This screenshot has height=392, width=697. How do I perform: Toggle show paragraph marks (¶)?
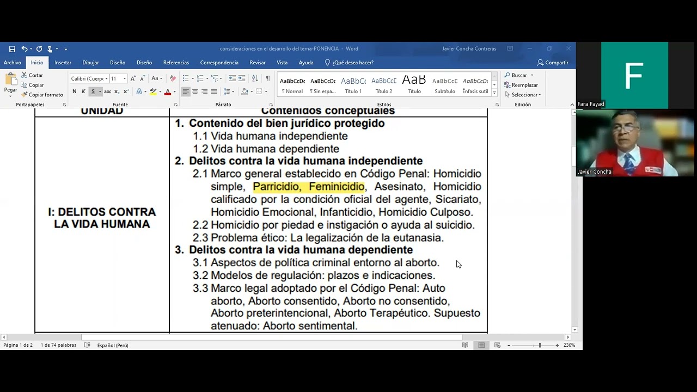point(267,78)
